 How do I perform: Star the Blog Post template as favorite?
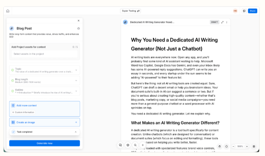(x=78, y=28)
